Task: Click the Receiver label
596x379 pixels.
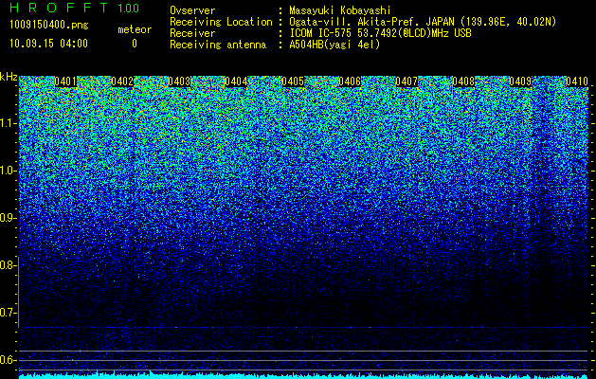Action: coord(192,33)
